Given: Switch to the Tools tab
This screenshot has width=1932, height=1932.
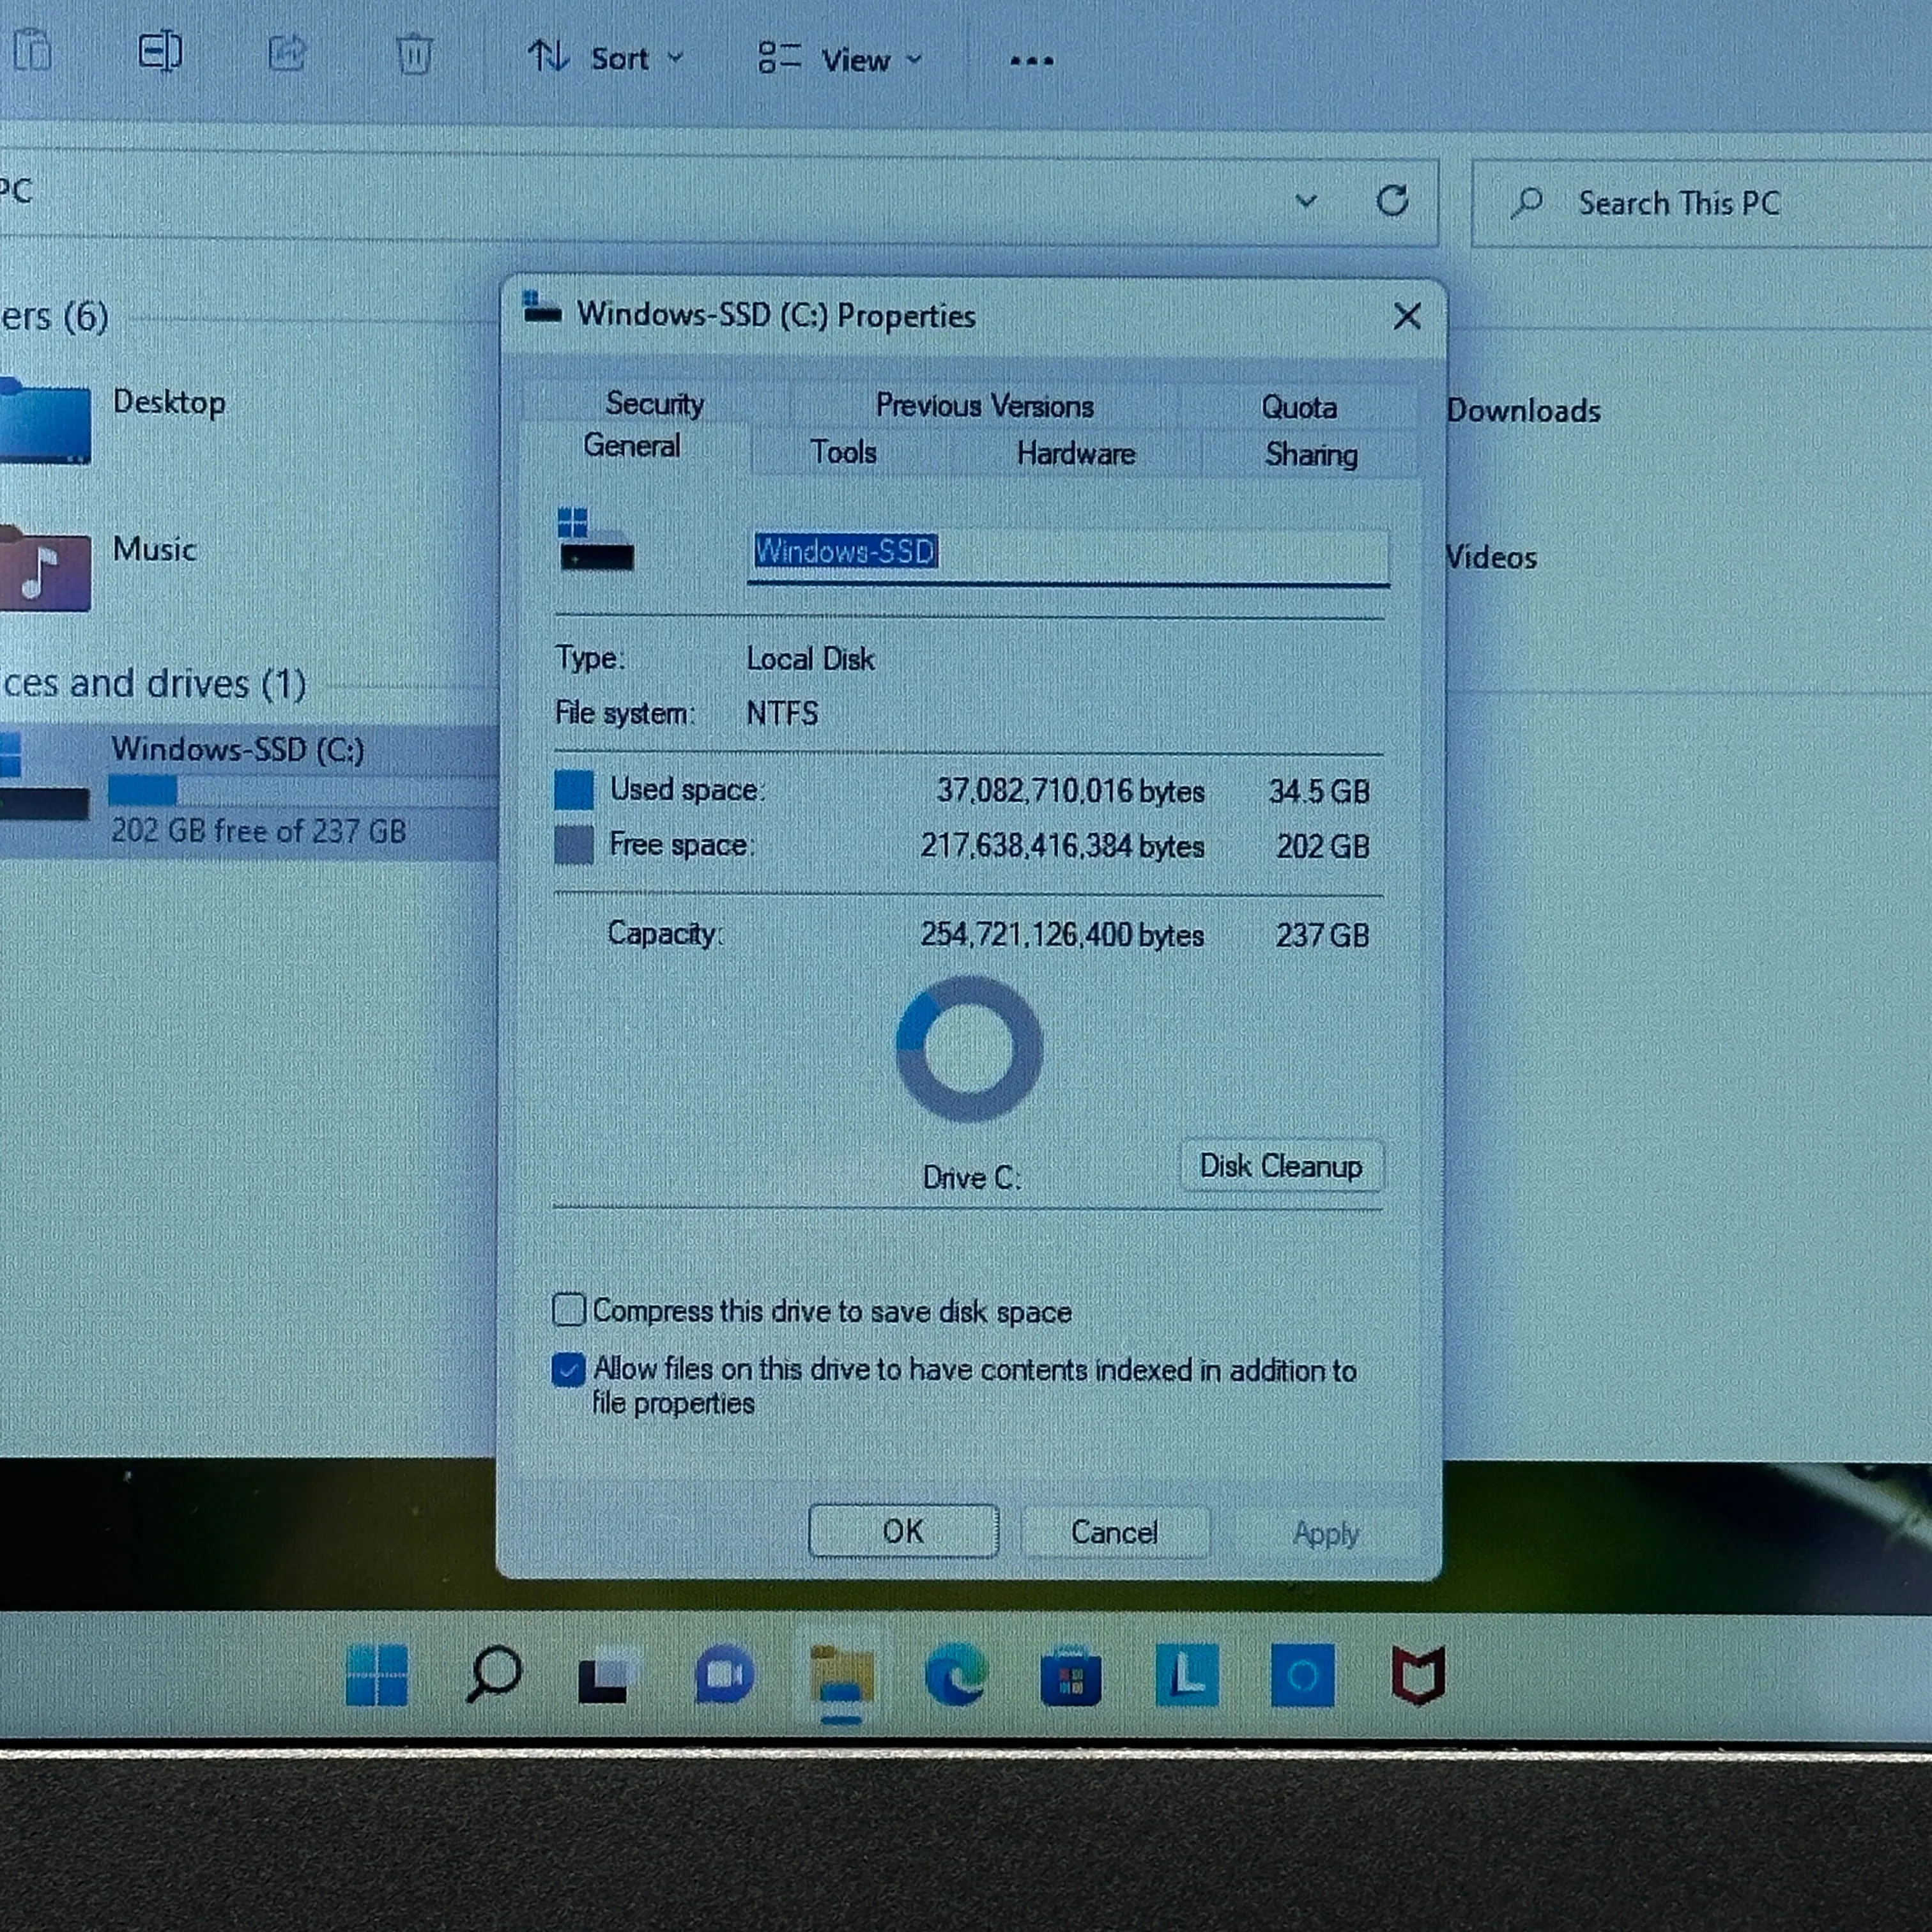Looking at the screenshot, I should click(x=843, y=452).
